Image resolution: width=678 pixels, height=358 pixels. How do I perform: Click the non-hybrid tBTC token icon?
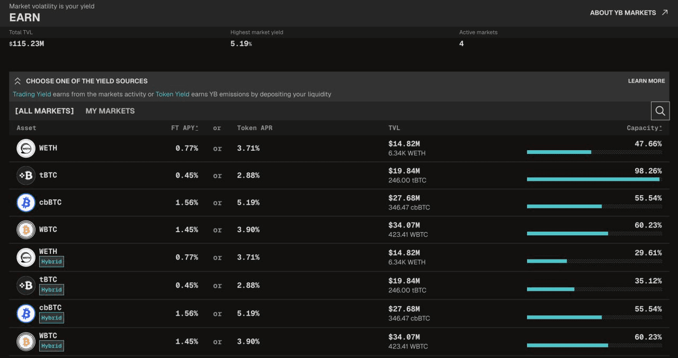point(26,175)
